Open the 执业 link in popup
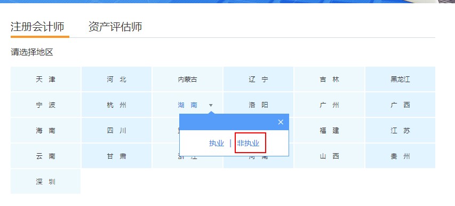The height and width of the screenshot is (206, 455). [217, 143]
